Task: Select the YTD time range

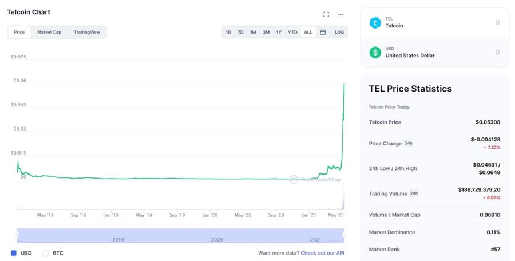Action: 292,32
